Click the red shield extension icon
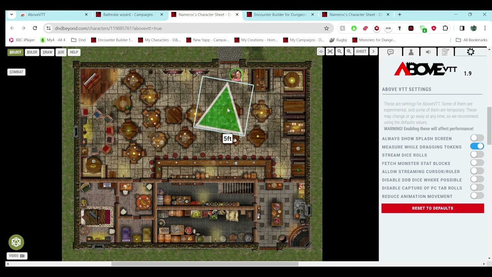This screenshot has width=492, height=277. [434, 28]
